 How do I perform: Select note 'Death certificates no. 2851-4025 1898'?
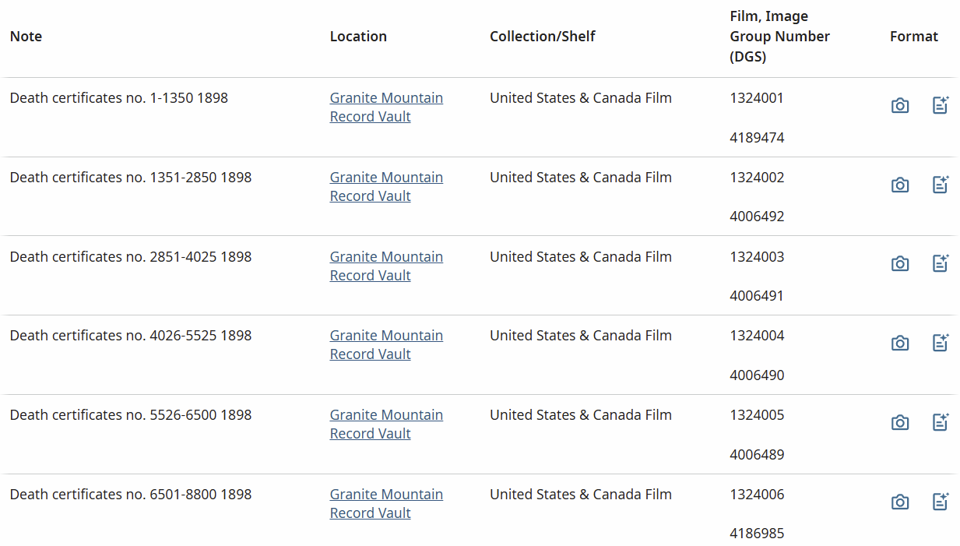[131, 257]
